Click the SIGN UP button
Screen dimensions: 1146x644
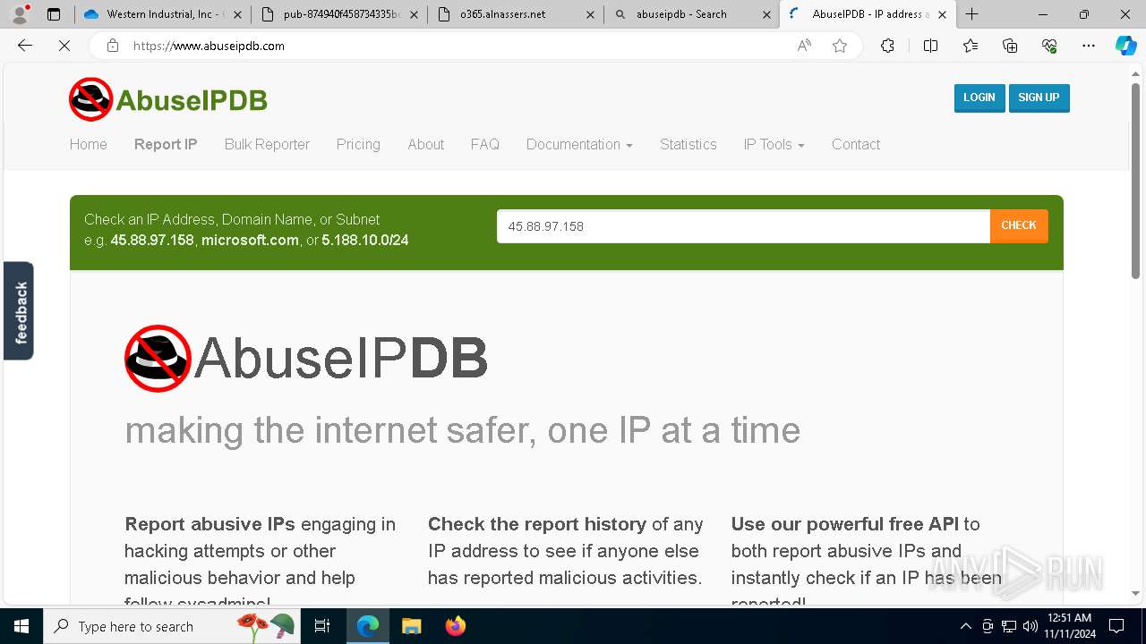pyautogui.click(x=1039, y=97)
